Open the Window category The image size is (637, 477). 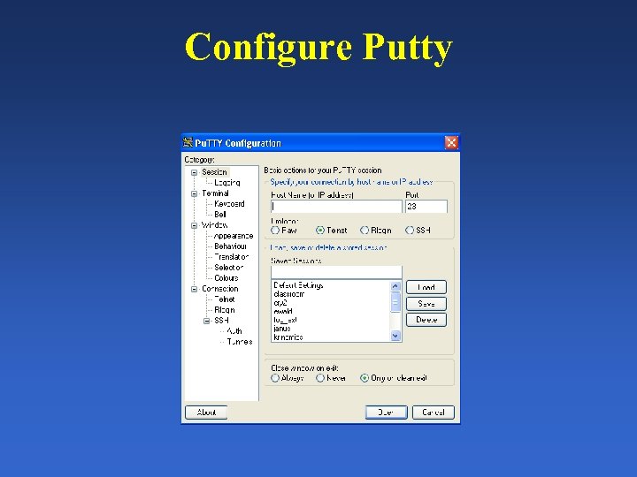tap(214, 224)
